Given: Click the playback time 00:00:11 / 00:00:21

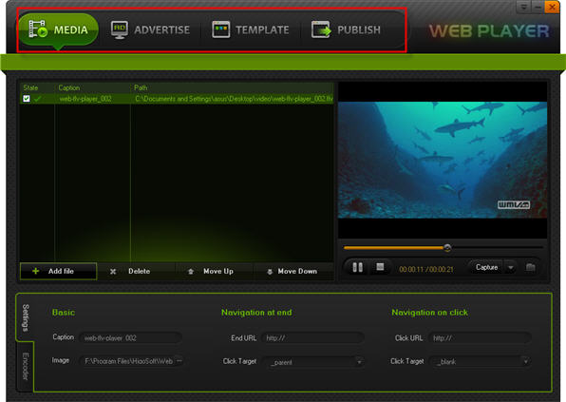Looking at the screenshot, I should tap(426, 269).
